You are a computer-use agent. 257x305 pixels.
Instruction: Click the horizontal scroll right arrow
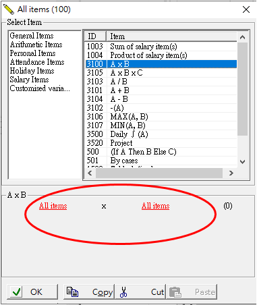231,173
